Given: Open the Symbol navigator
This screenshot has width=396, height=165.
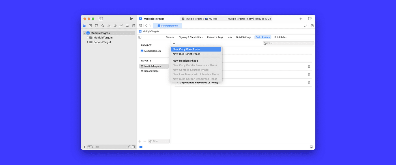Looking at the screenshot, I should [96, 25].
